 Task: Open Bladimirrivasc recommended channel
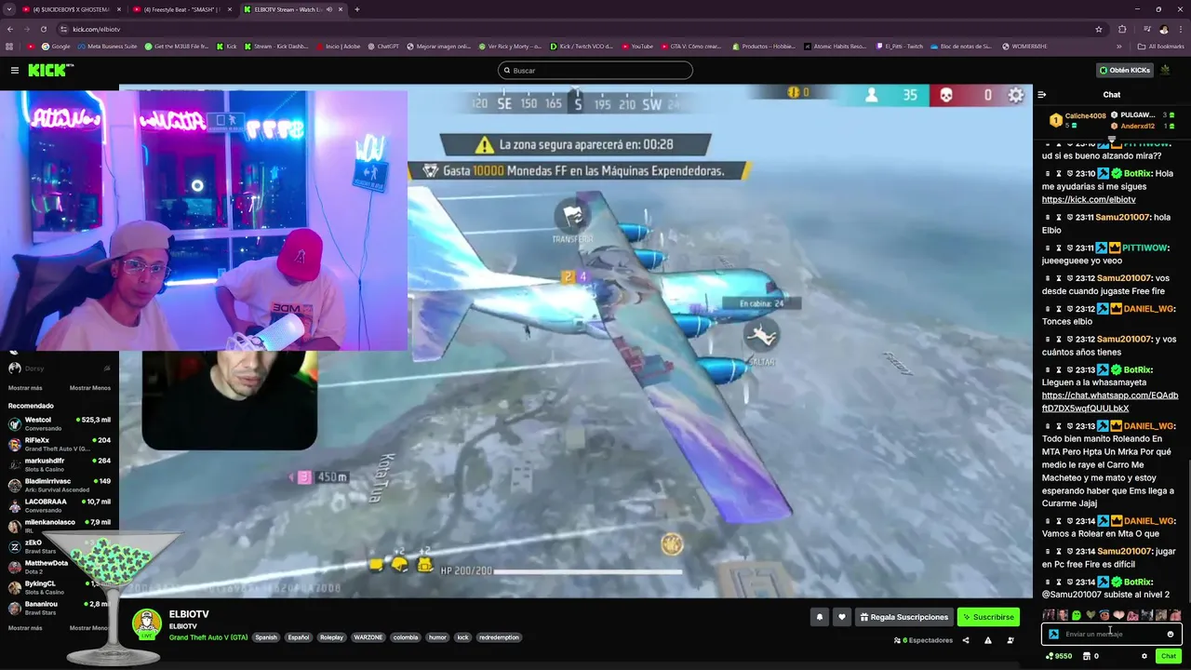(x=59, y=485)
